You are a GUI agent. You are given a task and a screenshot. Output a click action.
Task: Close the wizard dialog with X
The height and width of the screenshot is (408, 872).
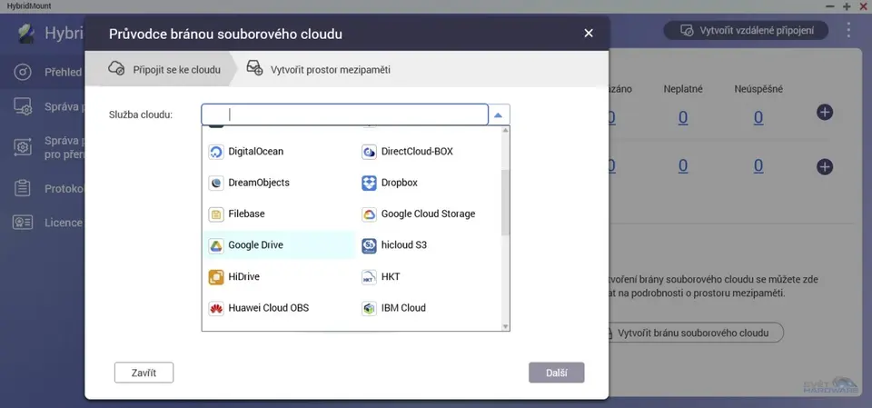tap(588, 34)
